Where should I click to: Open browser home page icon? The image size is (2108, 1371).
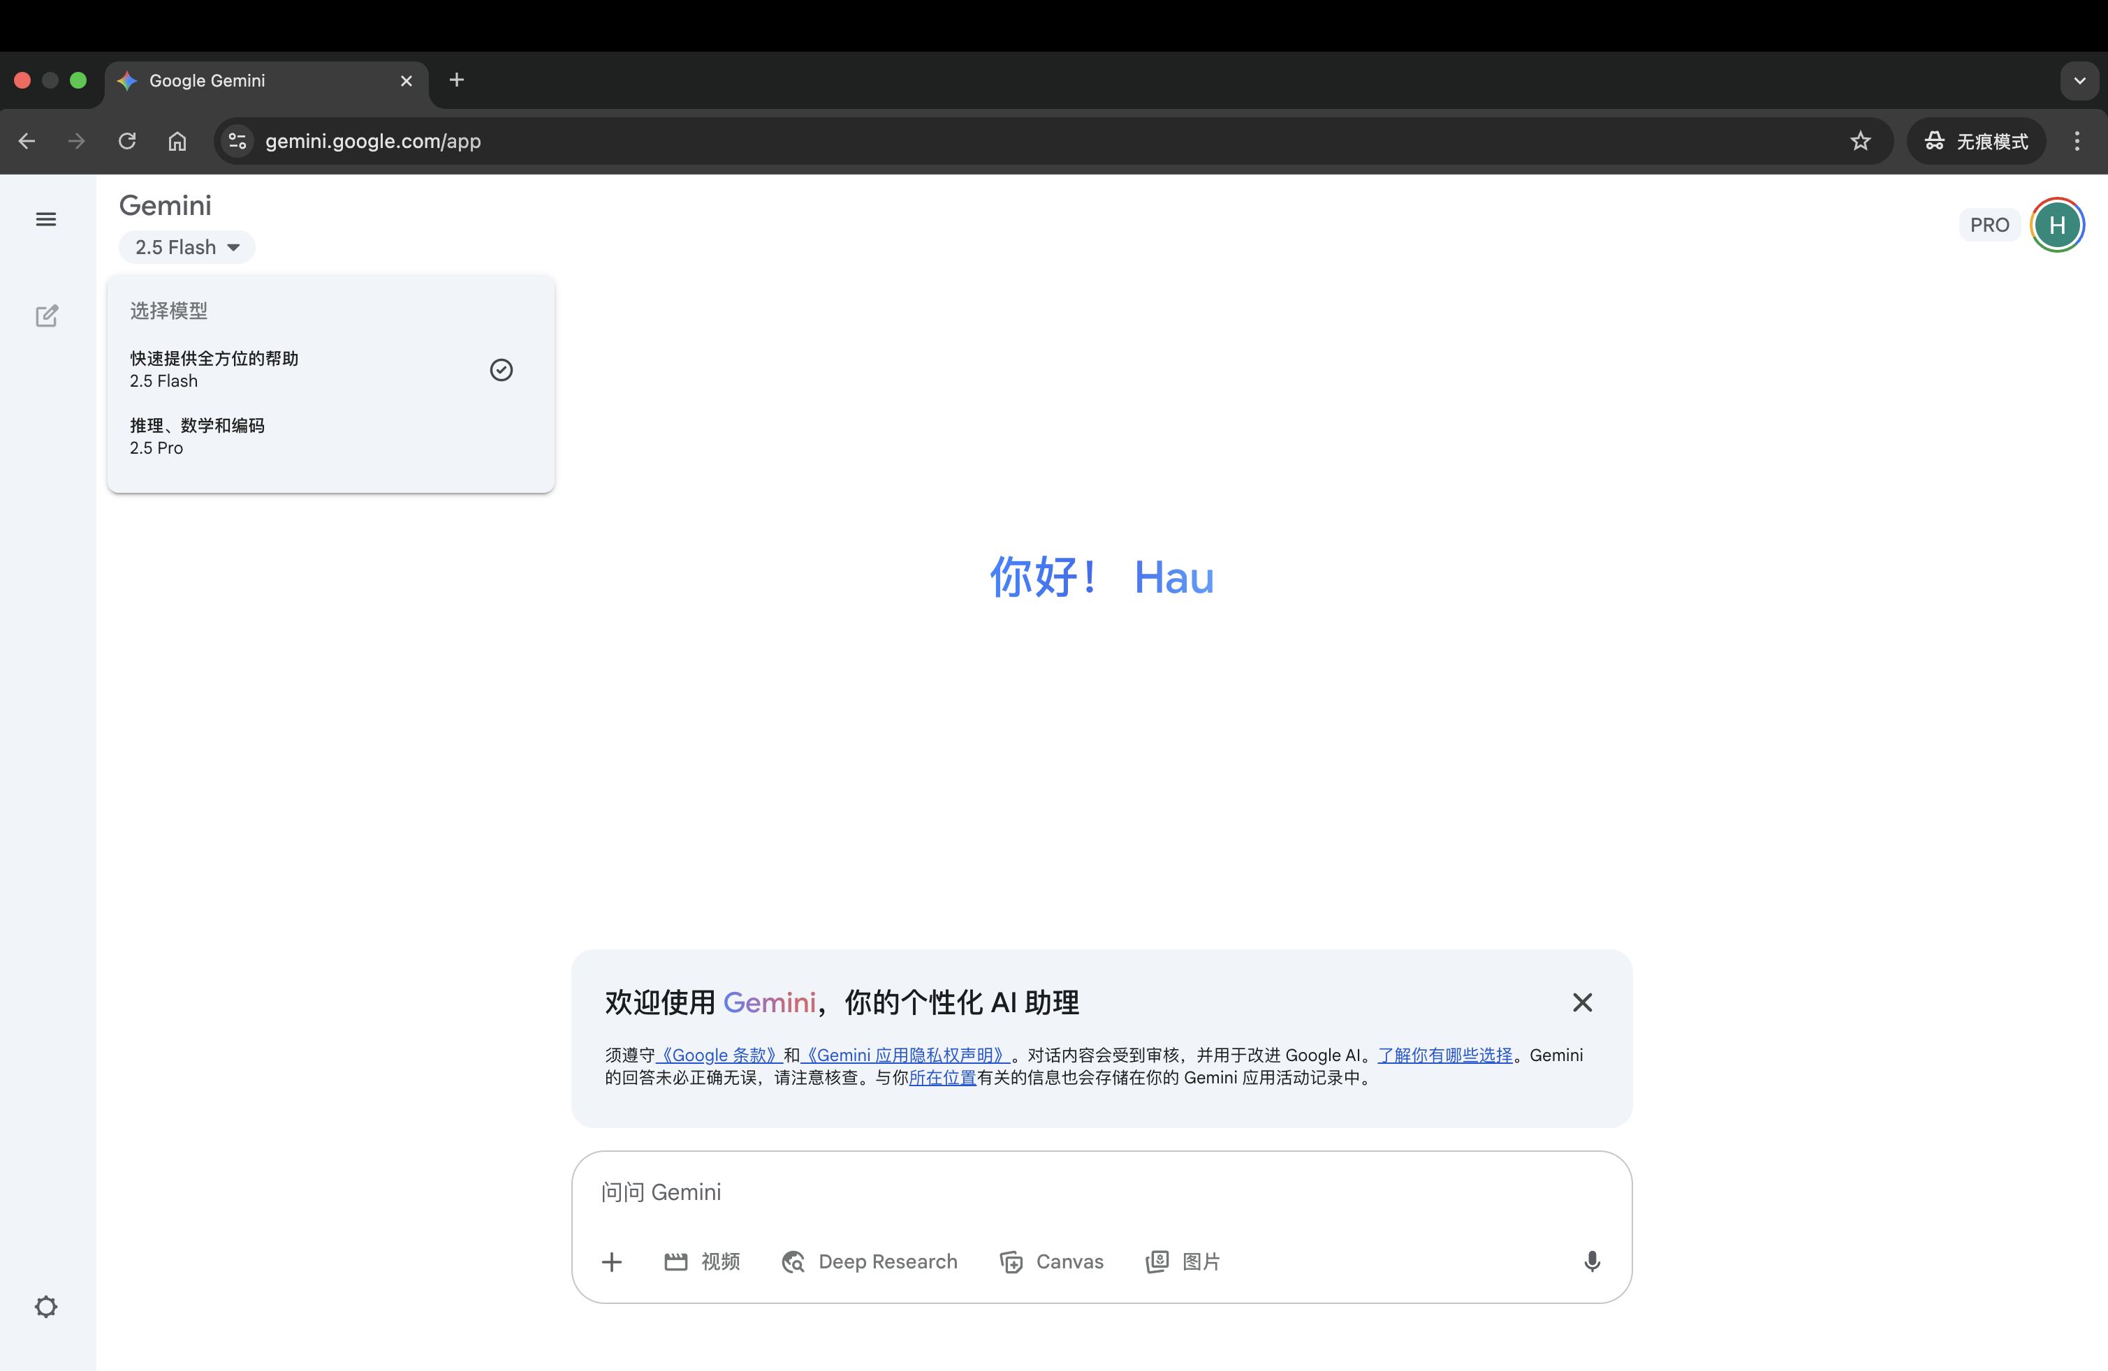(177, 141)
